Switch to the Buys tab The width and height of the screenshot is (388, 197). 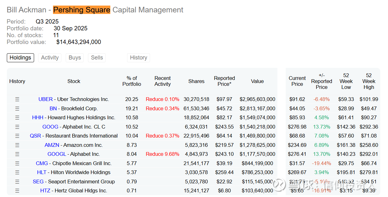[x=75, y=58]
